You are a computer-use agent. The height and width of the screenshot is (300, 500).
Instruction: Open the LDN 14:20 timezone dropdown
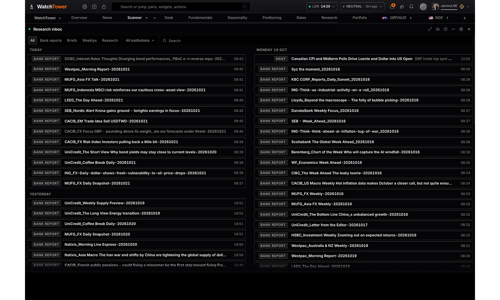point(322,6)
